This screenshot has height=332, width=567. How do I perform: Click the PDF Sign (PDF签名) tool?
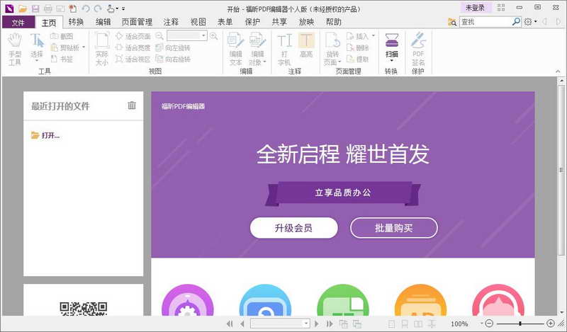click(418, 49)
